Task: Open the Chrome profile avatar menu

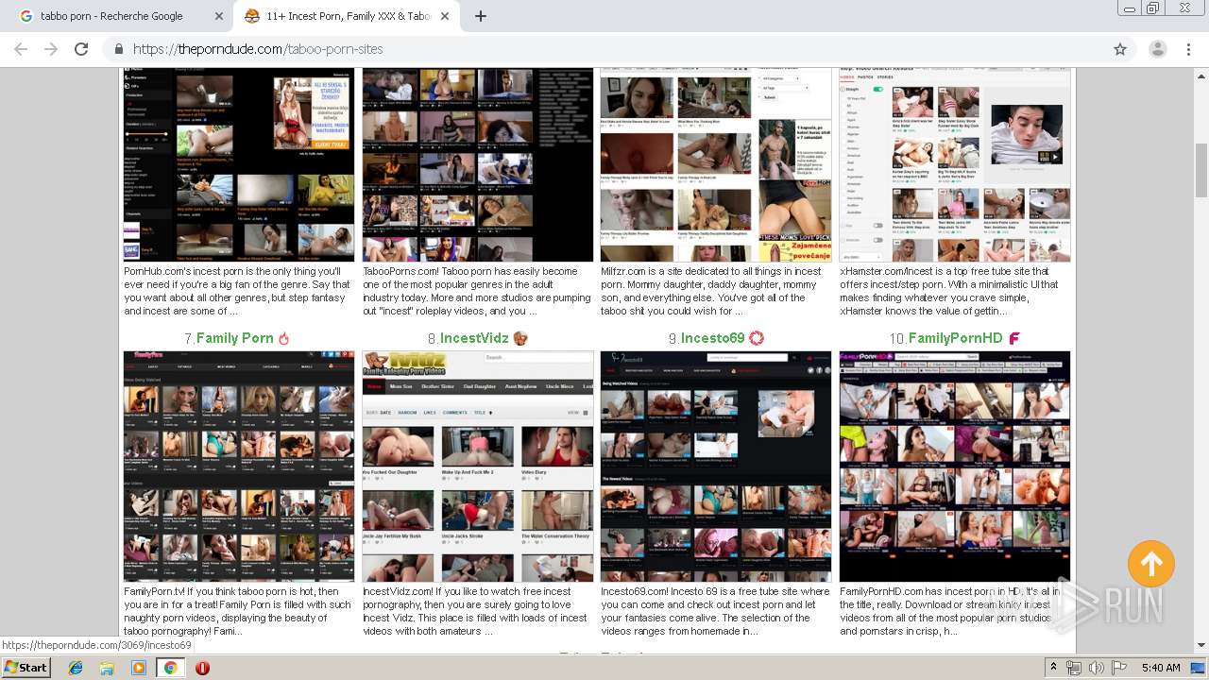Action: click(1158, 49)
